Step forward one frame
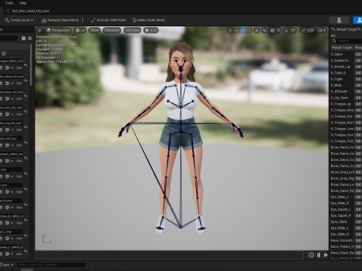The width and height of the screenshot is (362, 271). [x=326, y=255]
